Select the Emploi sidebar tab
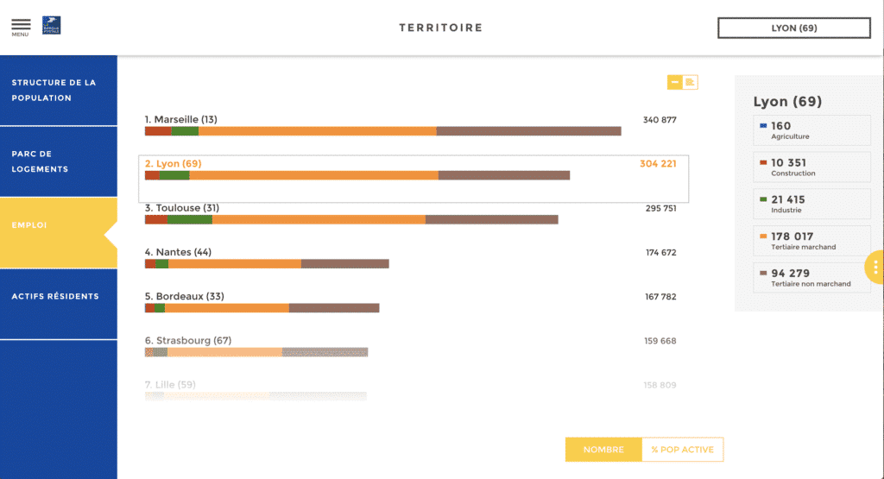Viewport: 884px width, 479px height. click(58, 225)
